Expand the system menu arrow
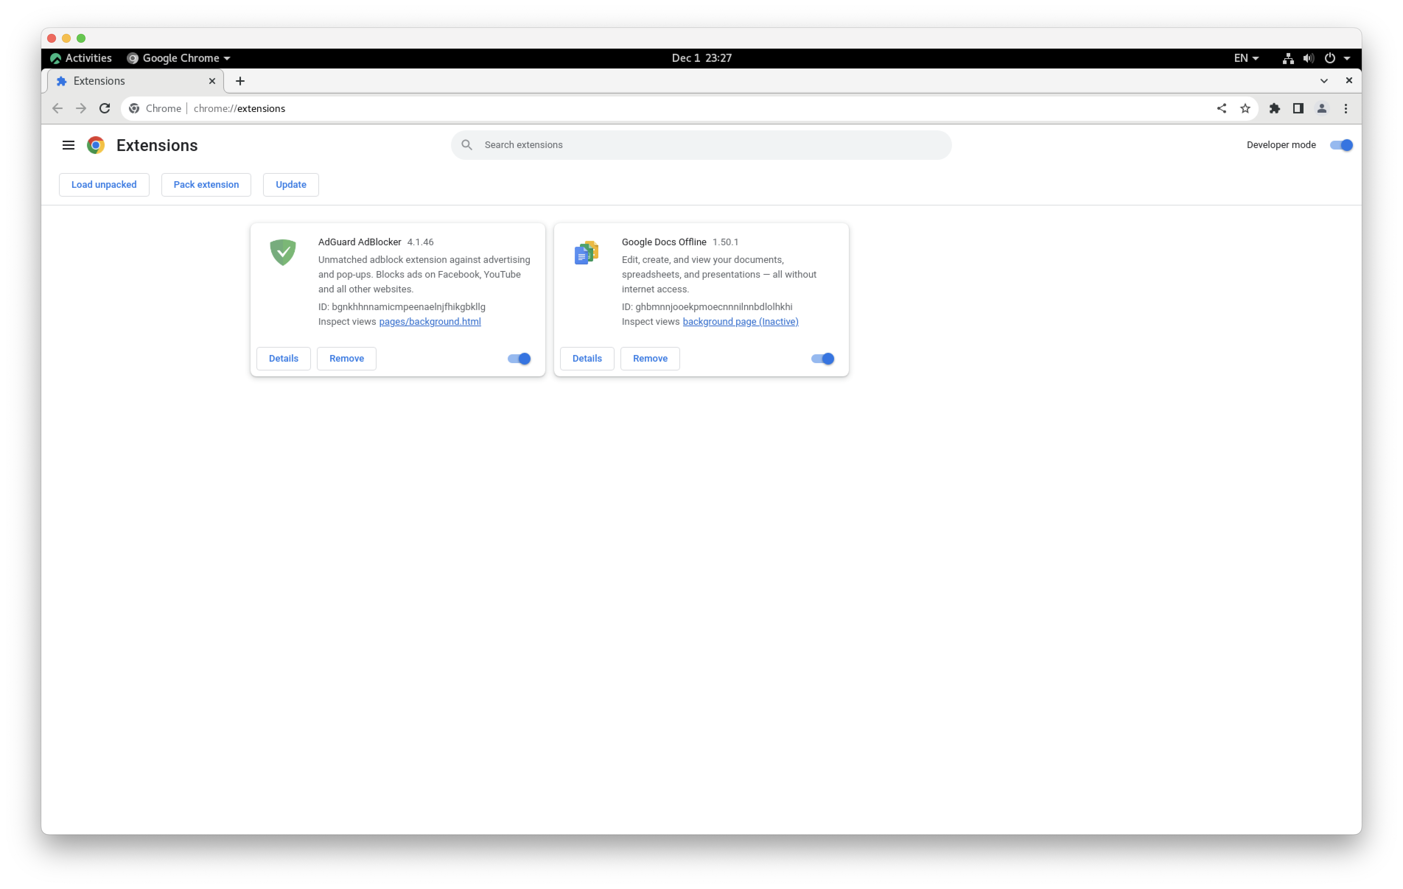1403x889 pixels. point(1347,58)
